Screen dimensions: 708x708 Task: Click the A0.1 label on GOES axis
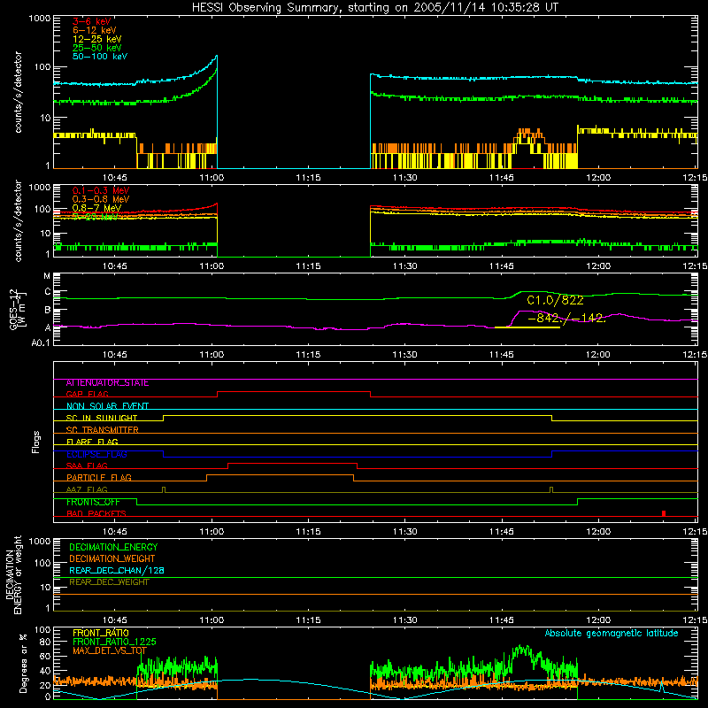pyautogui.click(x=41, y=342)
